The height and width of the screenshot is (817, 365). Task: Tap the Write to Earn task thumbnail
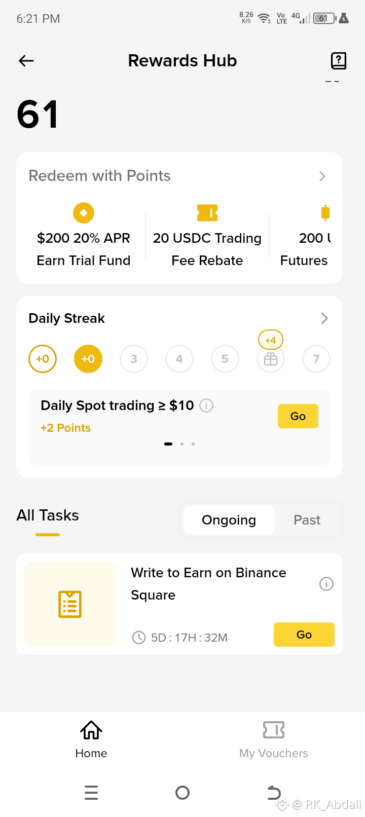click(x=70, y=604)
